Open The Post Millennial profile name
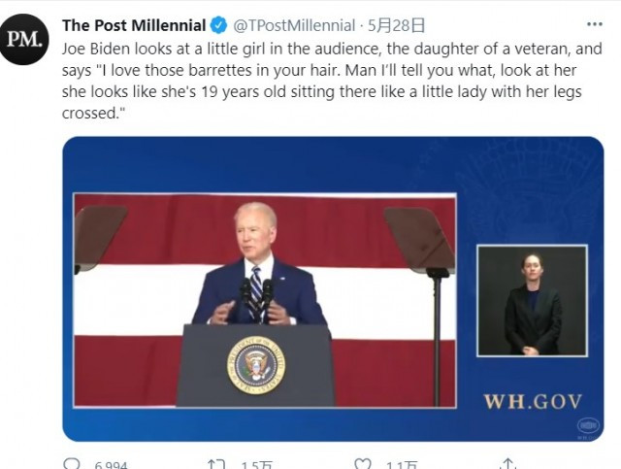 click(x=134, y=25)
